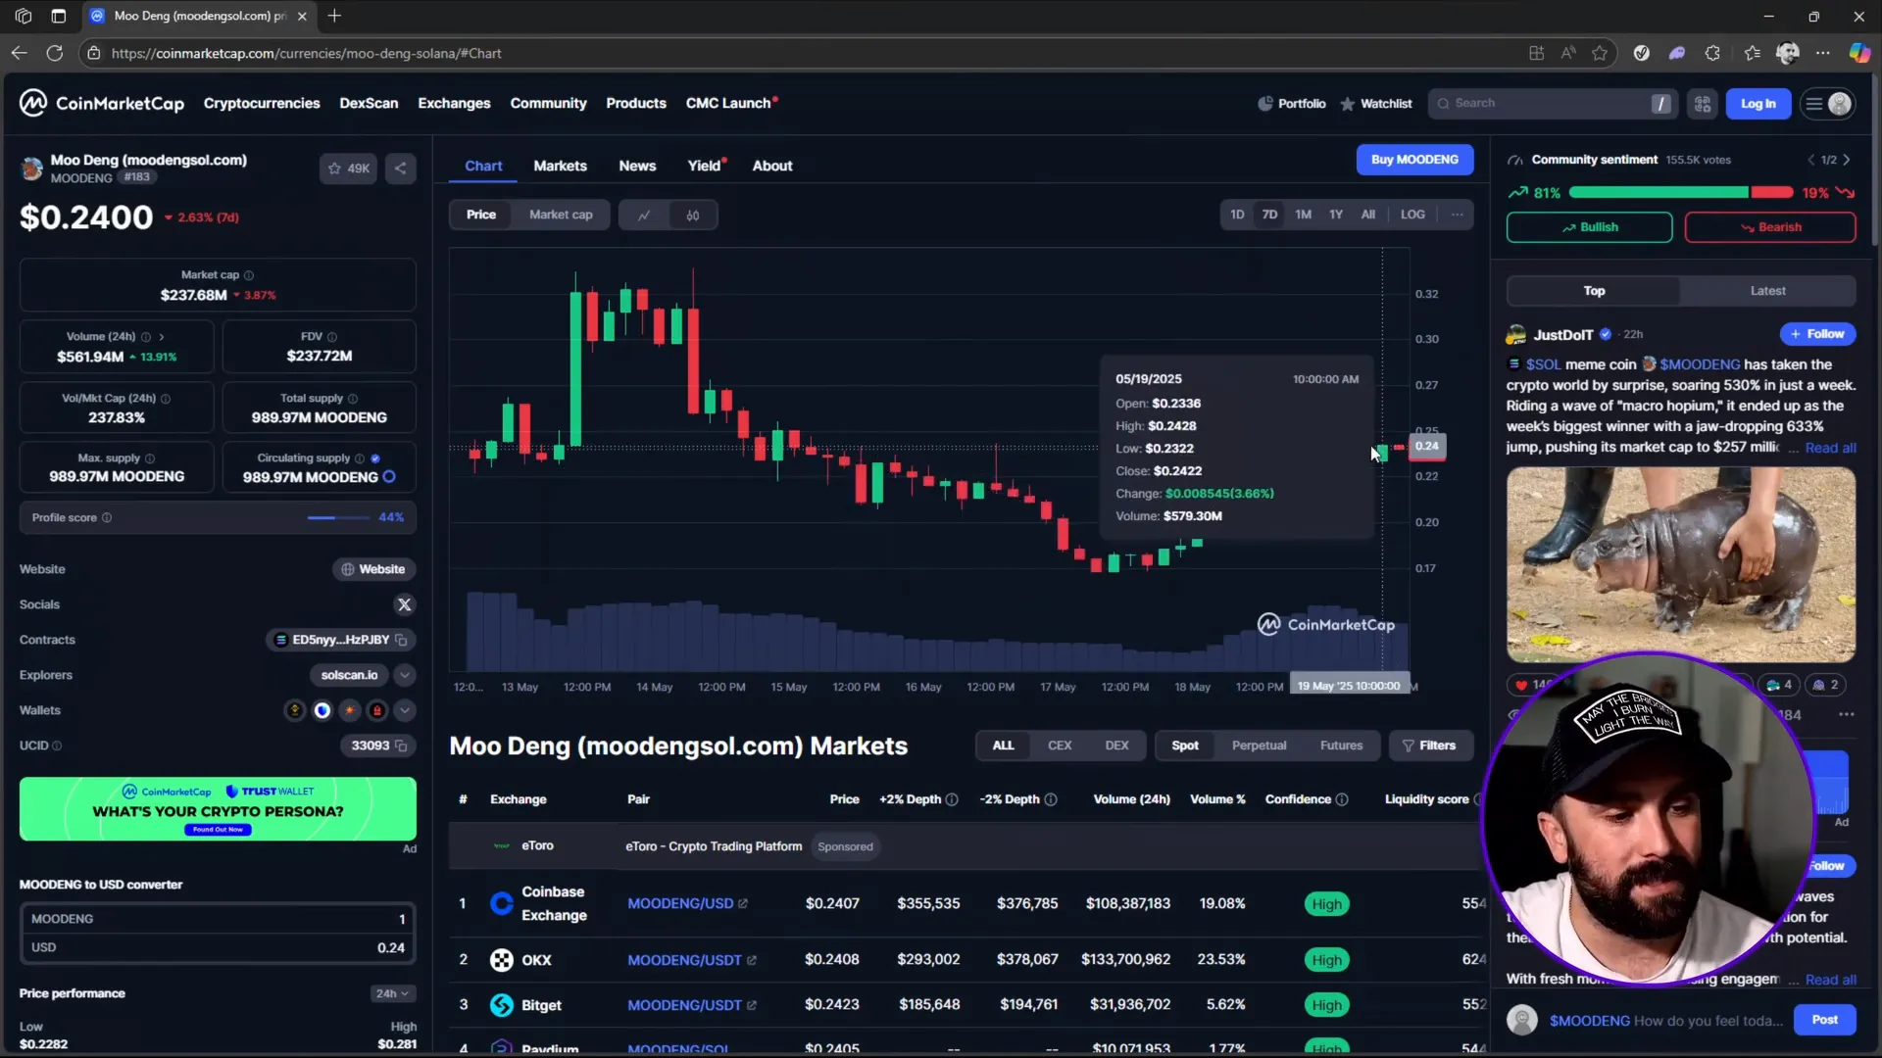Screen dimensions: 1882x1058
Task: Open the hamburger profile menu
Action: pyautogui.click(x=1828, y=104)
